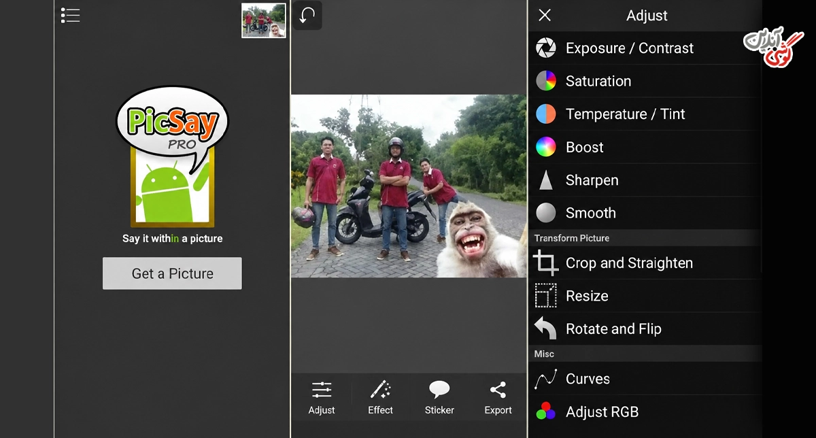Viewport: 816px width, 438px height.
Task: Choose the Adjust RGB text label
Action: [602, 411]
